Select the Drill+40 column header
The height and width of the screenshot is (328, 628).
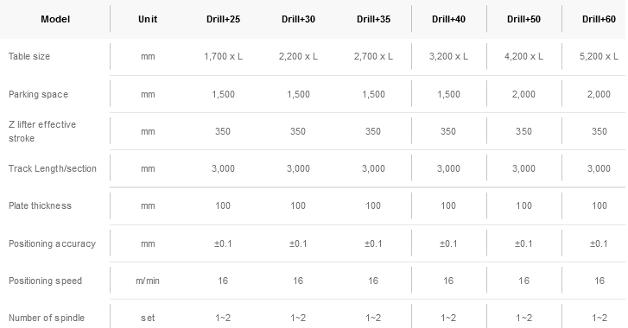click(x=448, y=19)
